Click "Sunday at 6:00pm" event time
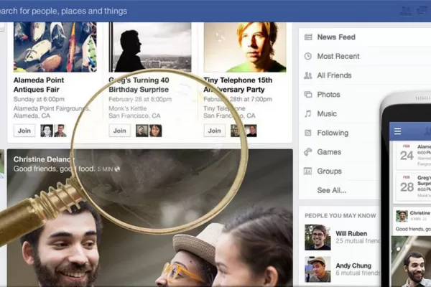This screenshot has height=287, width=431. click(39, 99)
